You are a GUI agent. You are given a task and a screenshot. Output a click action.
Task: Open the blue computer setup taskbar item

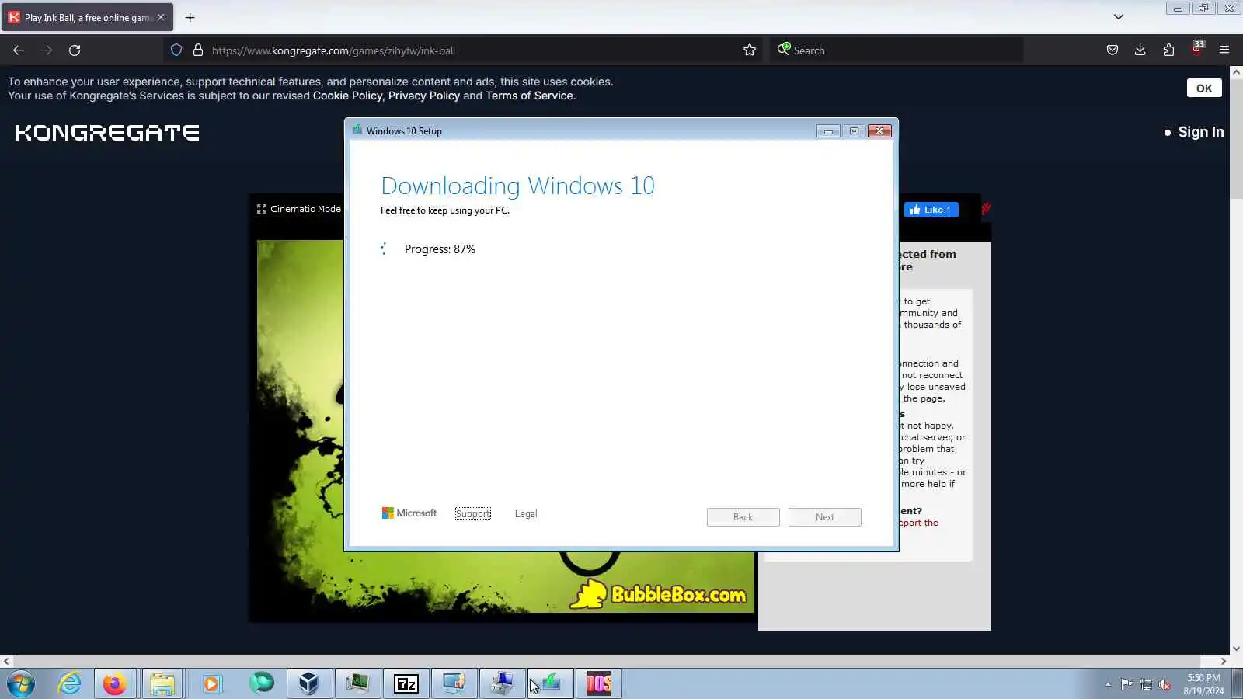(x=503, y=684)
